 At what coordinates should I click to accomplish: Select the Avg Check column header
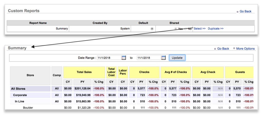208,72
